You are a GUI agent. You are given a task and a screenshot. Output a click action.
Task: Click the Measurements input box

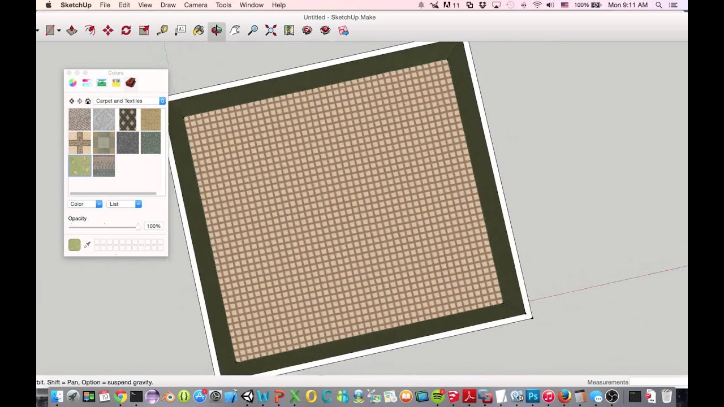[x=658, y=382]
